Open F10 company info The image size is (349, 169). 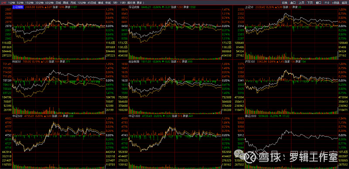(x=327, y=3)
